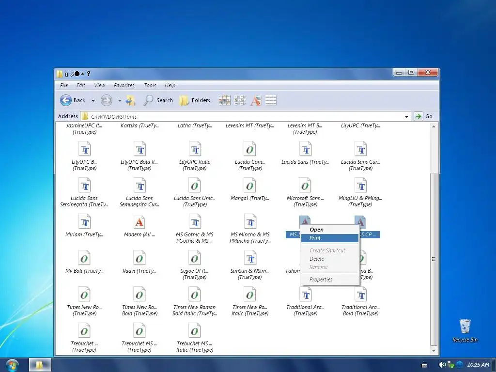The image size is (496, 372).
Task: Select the Miriam font icon
Action: (84, 221)
